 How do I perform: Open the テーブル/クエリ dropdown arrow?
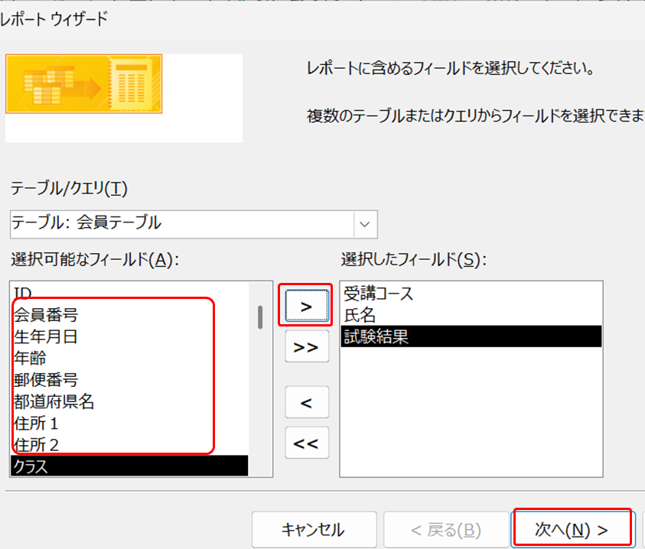coord(365,223)
